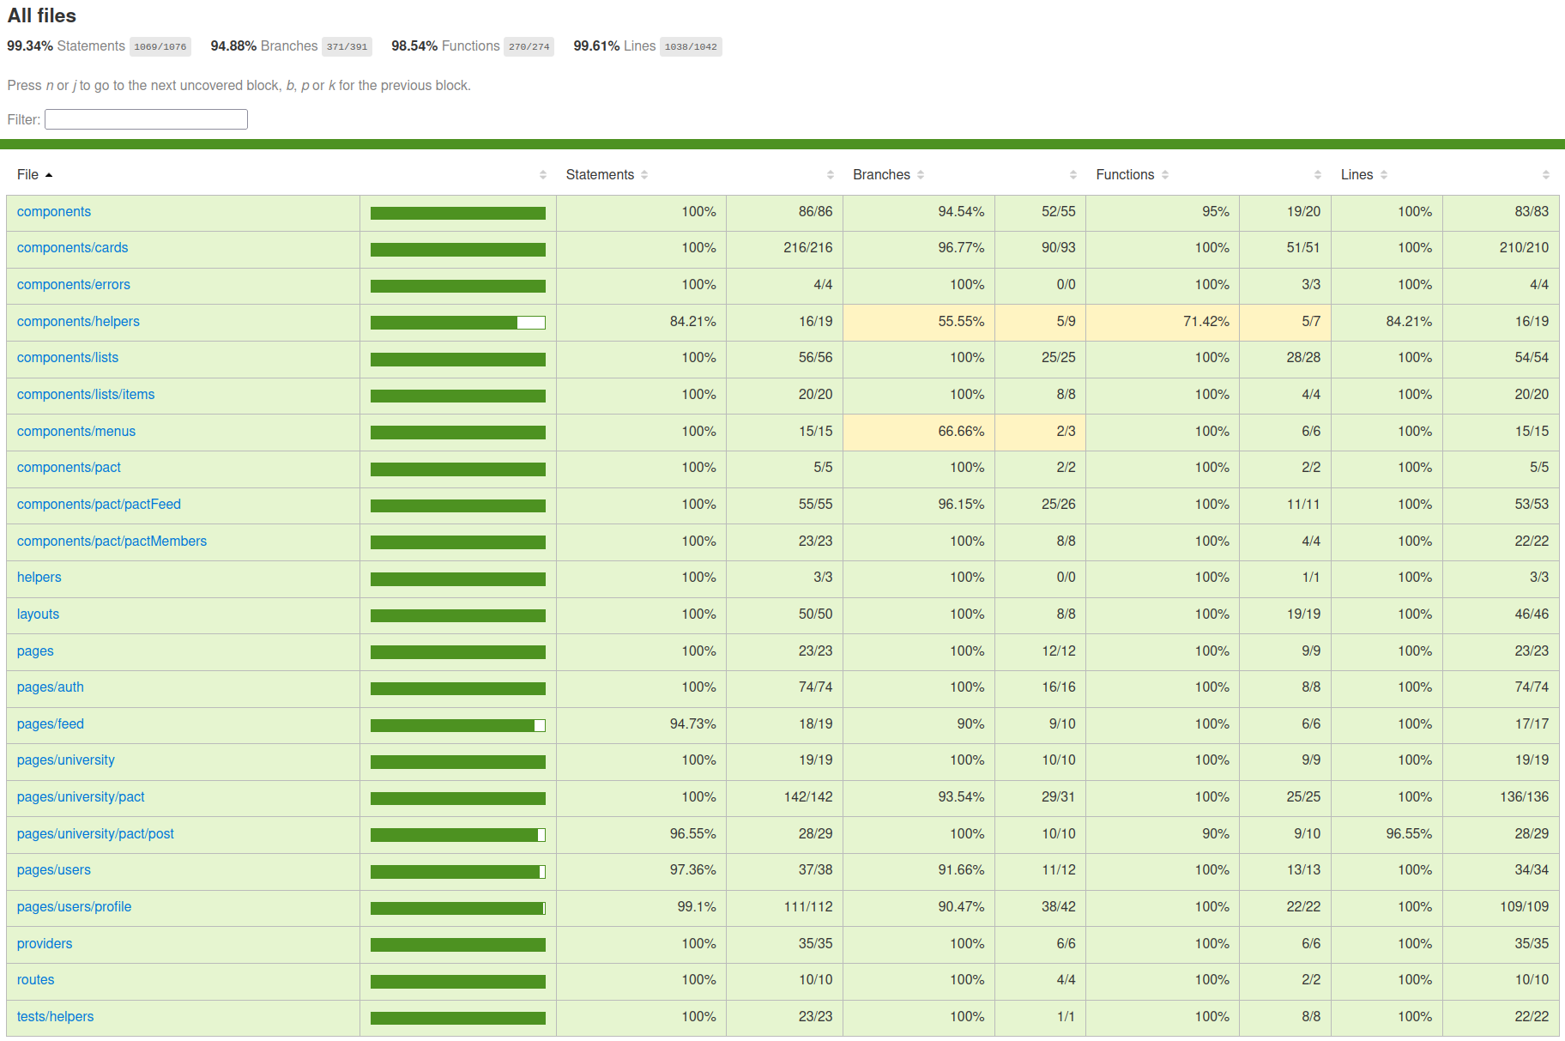
Task: Click the 216/216 statements cell for components/cards
Action: point(784,248)
